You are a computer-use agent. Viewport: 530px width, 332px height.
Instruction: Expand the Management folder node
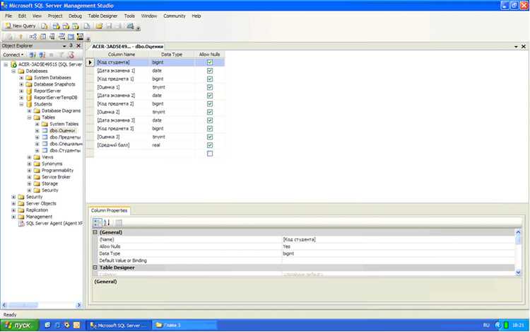pyautogui.click(x=13, y=217)
